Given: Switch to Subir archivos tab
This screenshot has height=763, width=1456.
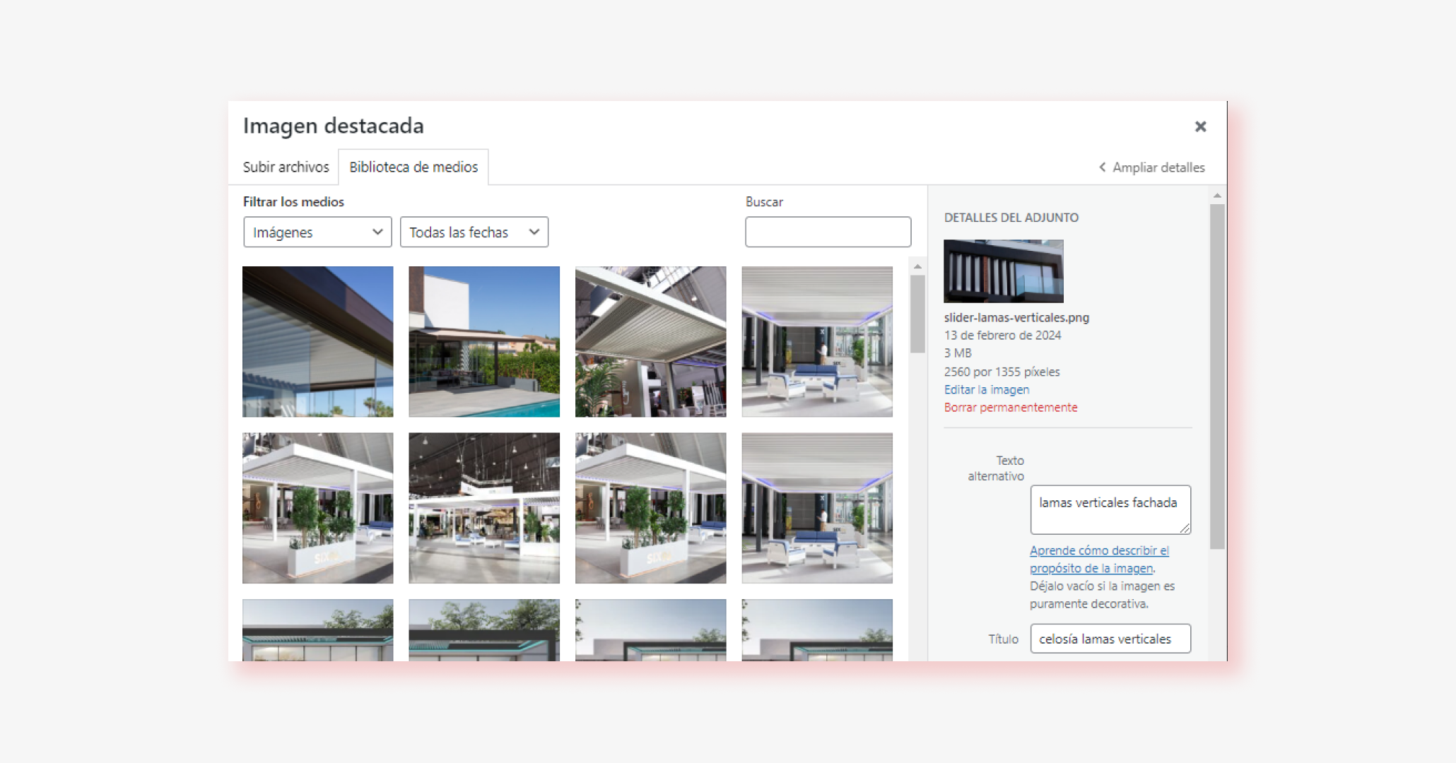Looking at the screenshot, I should click(286, 167).
